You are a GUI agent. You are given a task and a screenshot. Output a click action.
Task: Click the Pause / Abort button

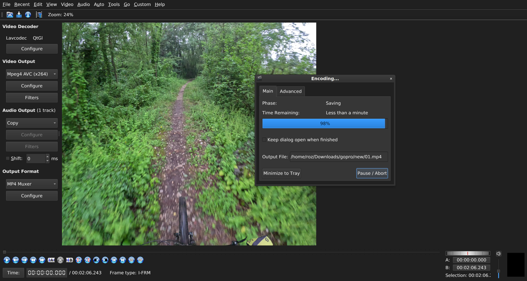(372, 173)
